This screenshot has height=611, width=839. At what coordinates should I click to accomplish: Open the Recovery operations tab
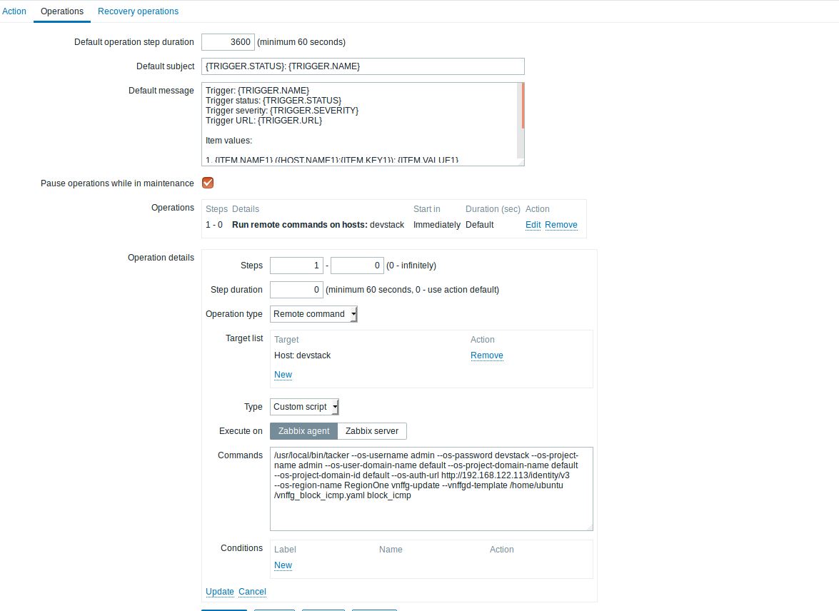(x=138, y=11)
